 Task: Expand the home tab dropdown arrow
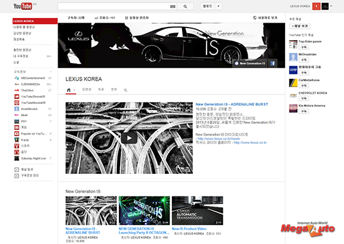[74, 90]
